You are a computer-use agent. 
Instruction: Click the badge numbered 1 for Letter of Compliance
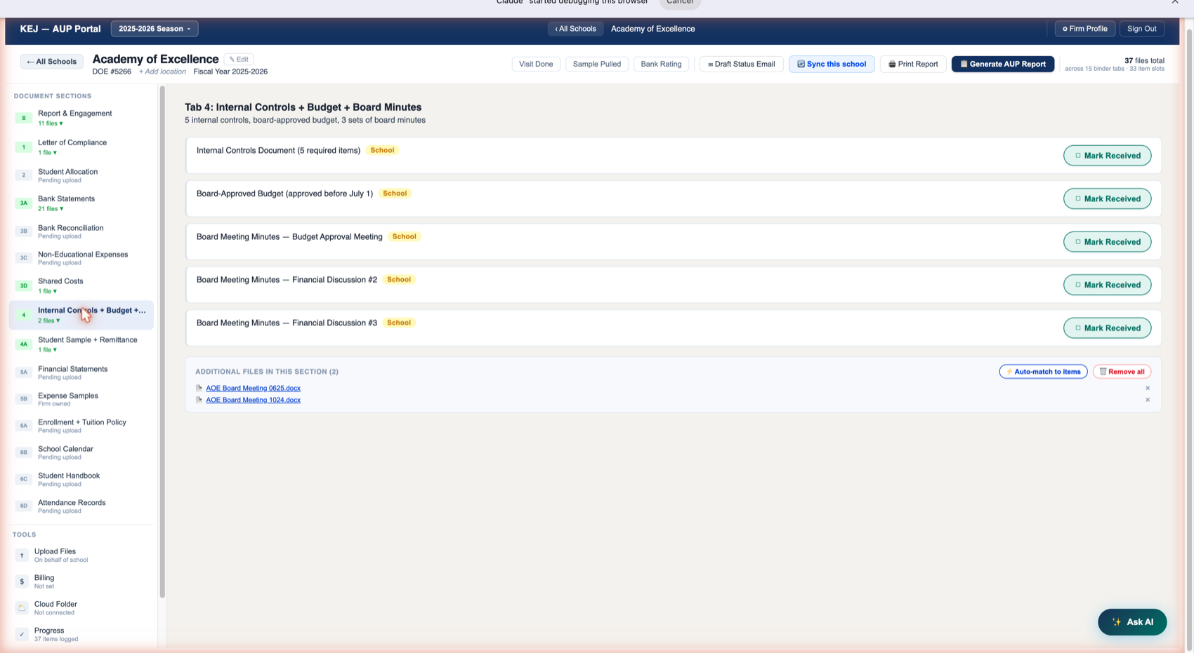click(23, 147)
